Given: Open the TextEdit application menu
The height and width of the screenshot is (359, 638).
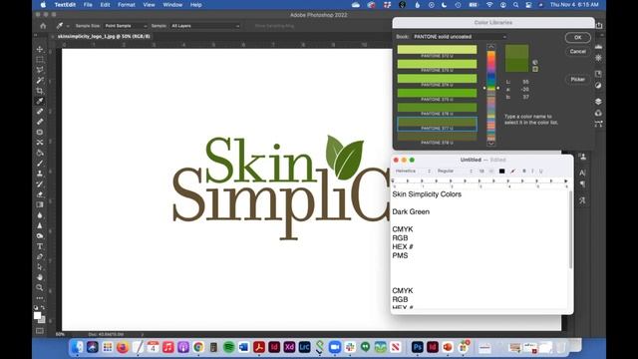Looking at the screenshot, I should click(65, 5).
